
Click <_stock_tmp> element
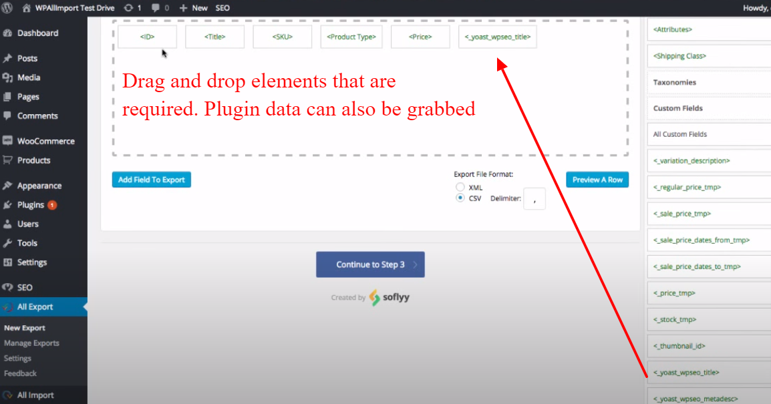pos(709,319)
